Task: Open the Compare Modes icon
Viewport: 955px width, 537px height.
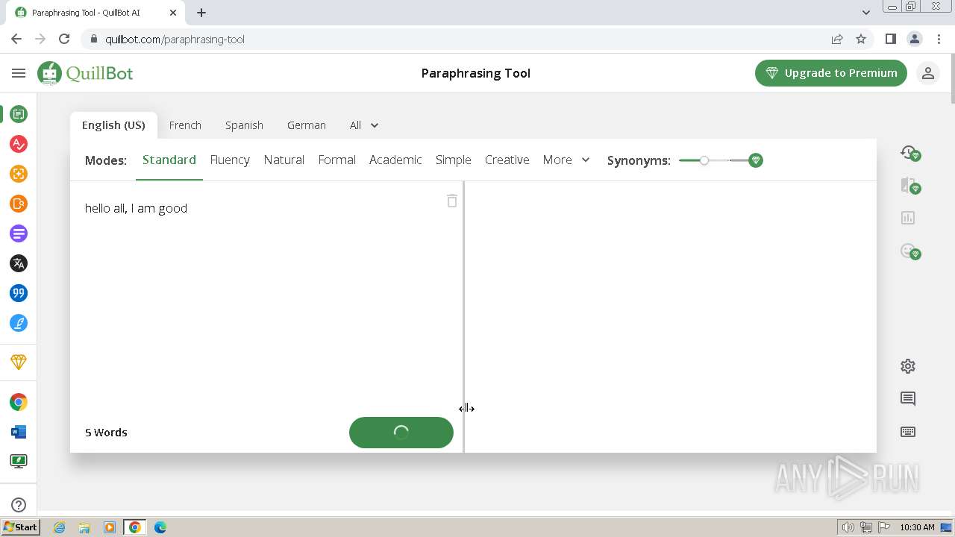Action: pyautogui.click(x=909, y=186)
